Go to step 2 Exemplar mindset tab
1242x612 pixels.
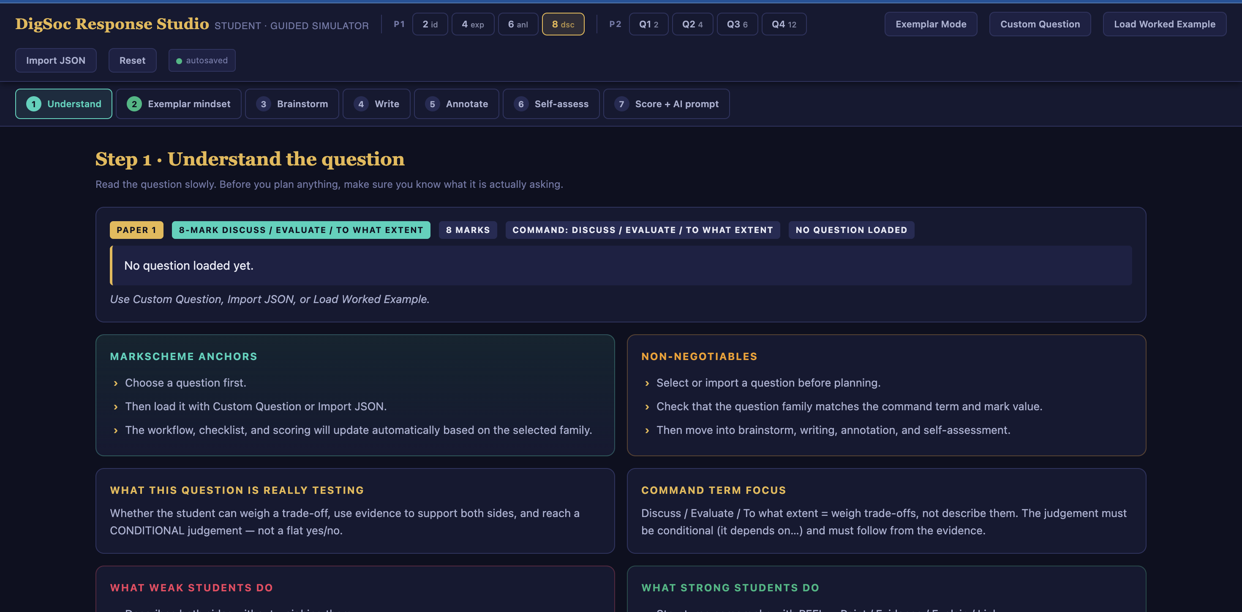[178, 103]
